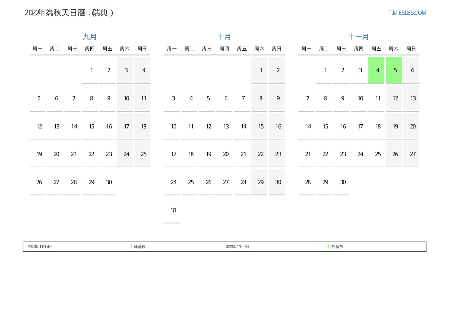The height and width of the screenshot is (318, 449).
Task: Select October 15 in the calendar
Action: (261, 126)
